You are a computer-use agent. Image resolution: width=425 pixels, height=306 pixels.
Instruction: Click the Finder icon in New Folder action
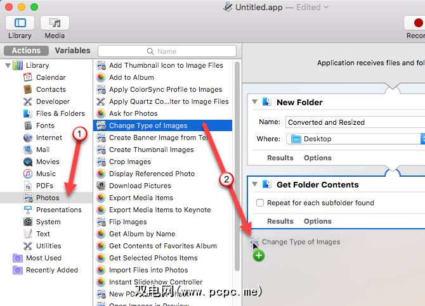coord(266,102)
